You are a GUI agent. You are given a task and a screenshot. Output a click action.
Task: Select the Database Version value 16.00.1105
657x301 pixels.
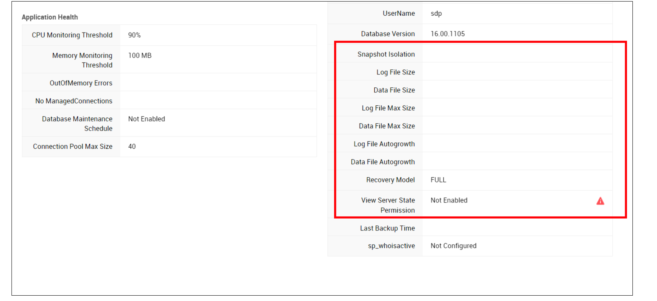pos(448,34)
